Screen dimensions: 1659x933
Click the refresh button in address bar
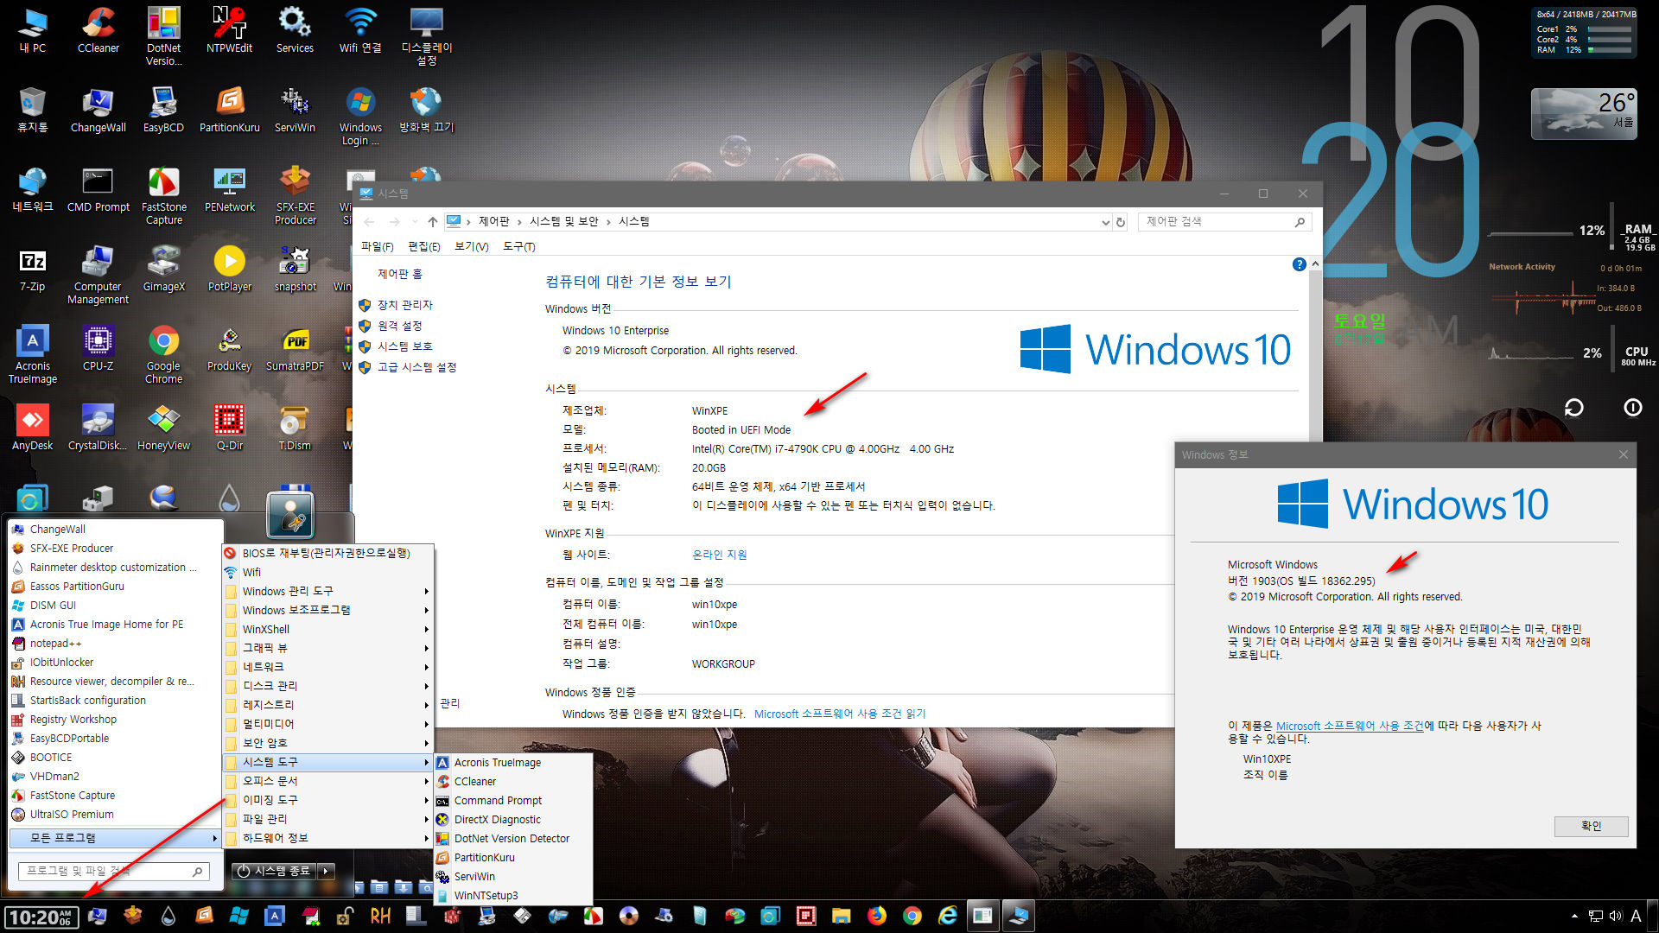pyautogui.click(x=1121, y=222)
